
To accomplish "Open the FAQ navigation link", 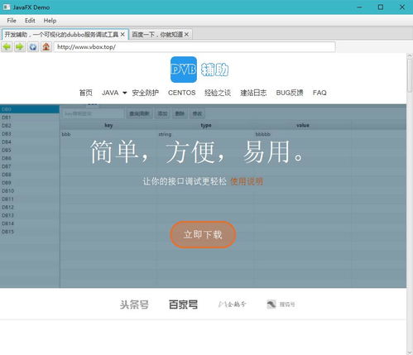I will 319,93.
